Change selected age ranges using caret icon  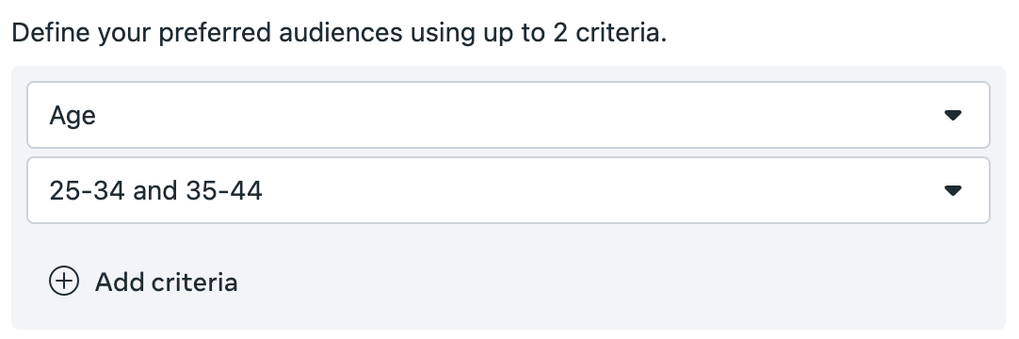(952, 191)
